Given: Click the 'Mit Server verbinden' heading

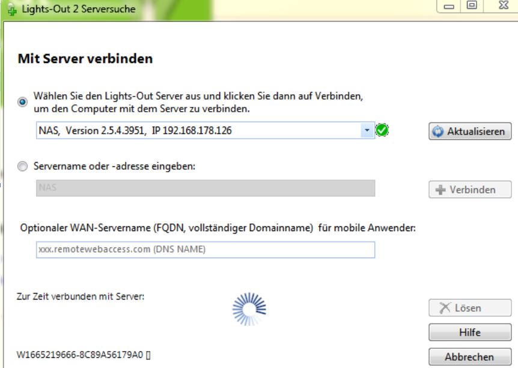Looking at the screenshot, I should (85, 59).
